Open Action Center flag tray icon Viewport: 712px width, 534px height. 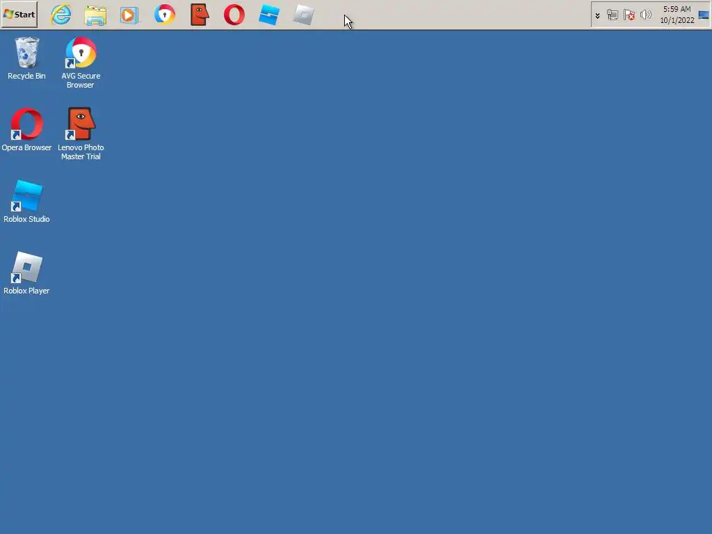click(x=629, y=15)
